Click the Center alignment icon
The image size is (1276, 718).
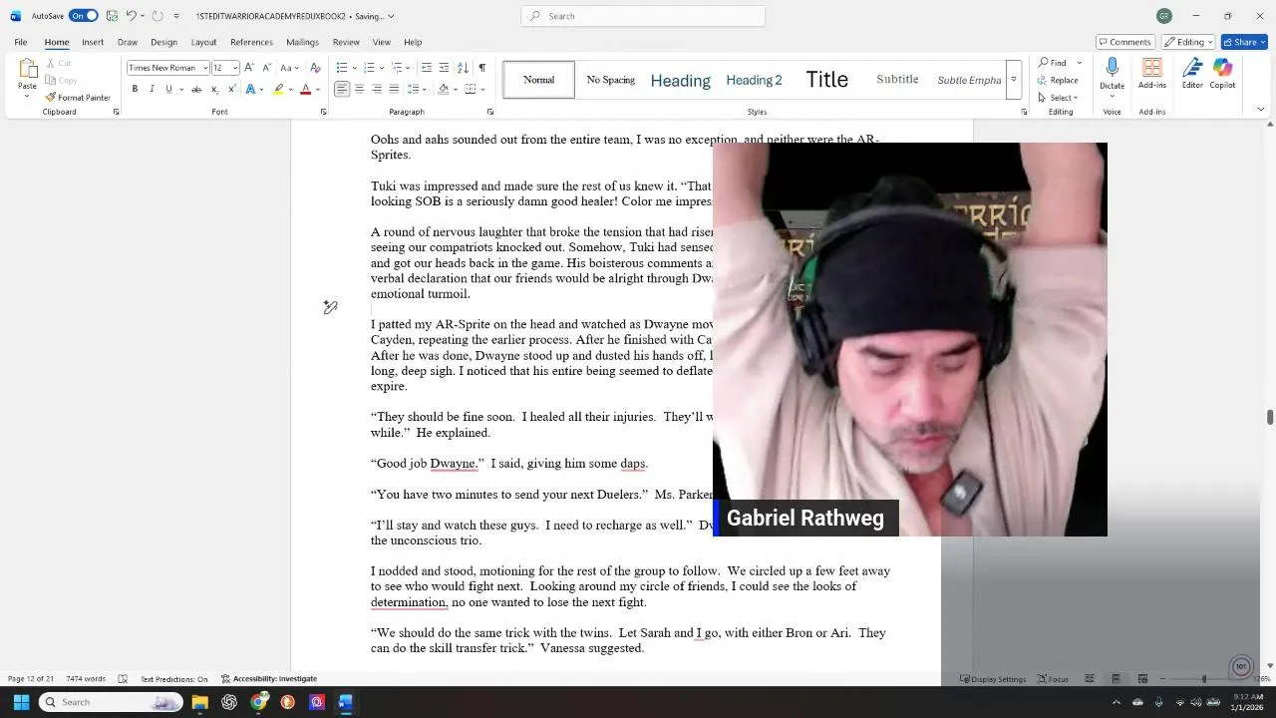(359, 89)
